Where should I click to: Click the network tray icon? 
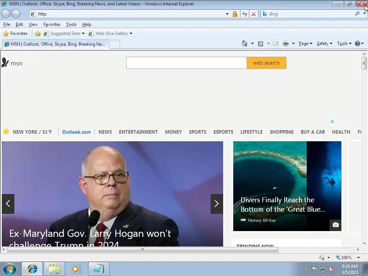click(323, 270)
